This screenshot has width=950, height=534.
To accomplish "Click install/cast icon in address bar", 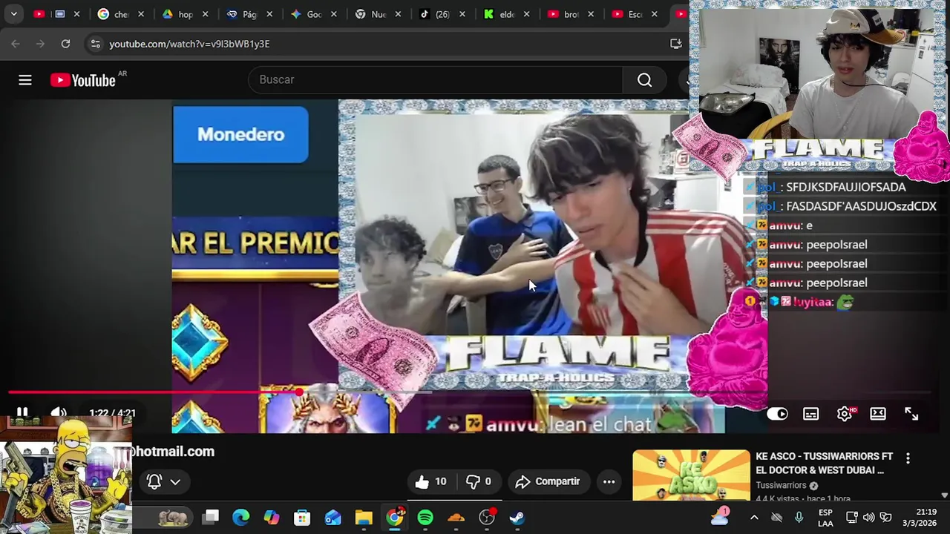I will tap(675, 44).
